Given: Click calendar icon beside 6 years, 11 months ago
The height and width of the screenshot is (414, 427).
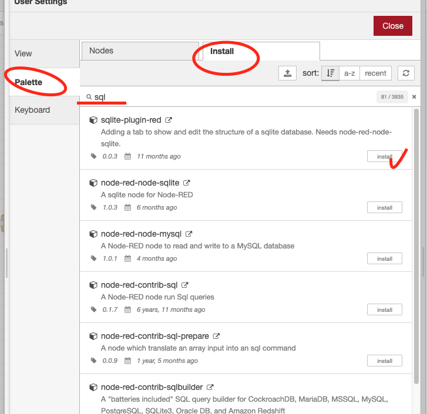Looking at the screenshot, I should coord(127,309).
